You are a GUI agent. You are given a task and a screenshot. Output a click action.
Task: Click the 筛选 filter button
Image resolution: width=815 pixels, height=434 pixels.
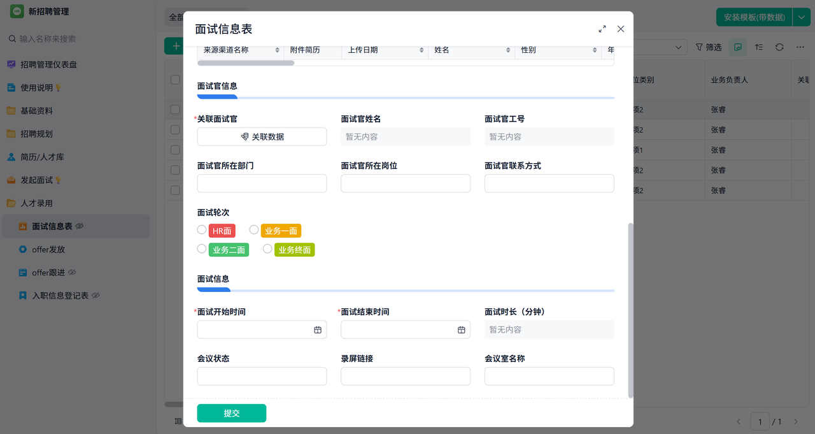[708, 47]
